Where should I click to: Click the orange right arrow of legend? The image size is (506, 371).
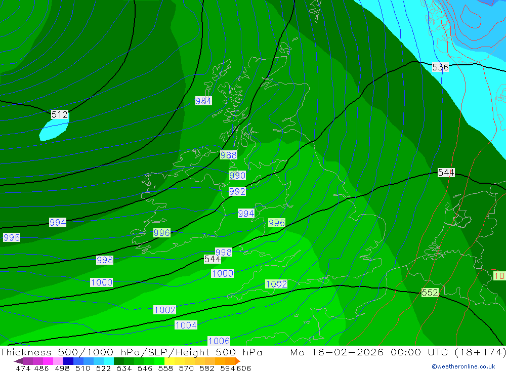238,361
